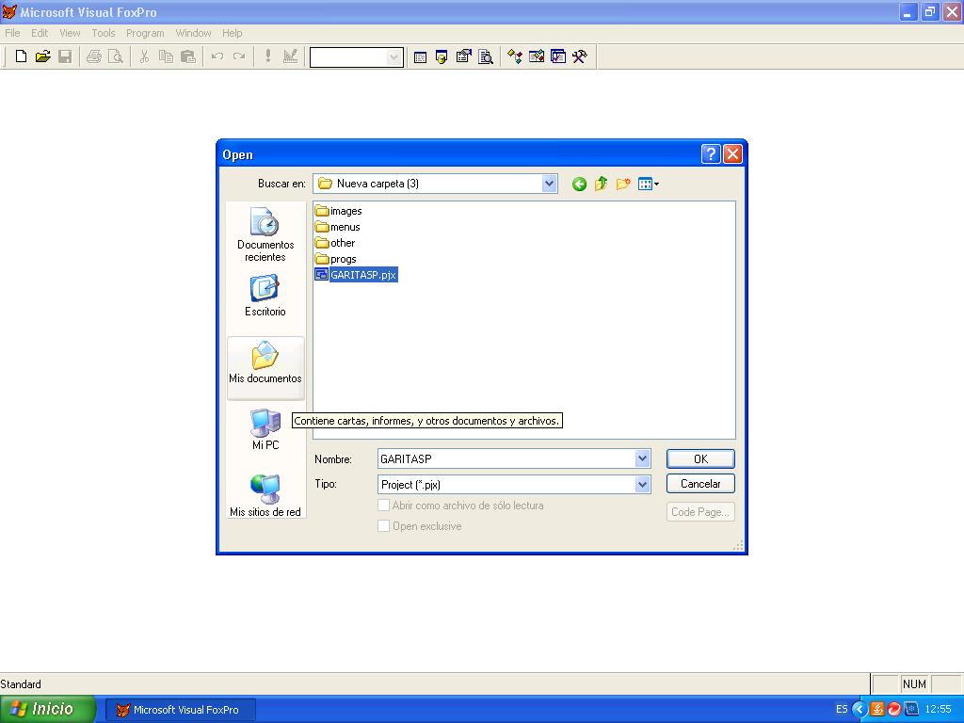Screen dimensions: 964x723
Task: Go back to last folder visited
Action: coord(579,184)
